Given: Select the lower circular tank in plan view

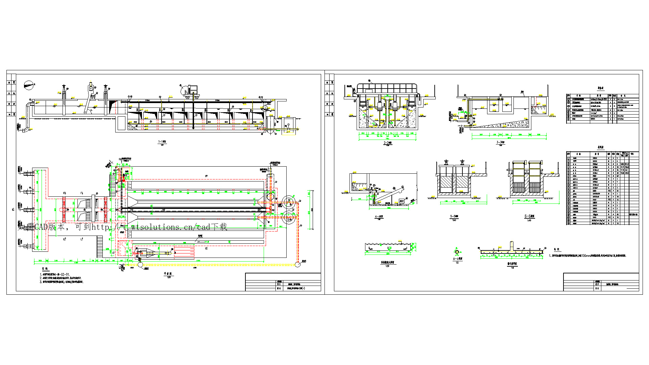Looking at the screenshot, I should tap(288, 218).
